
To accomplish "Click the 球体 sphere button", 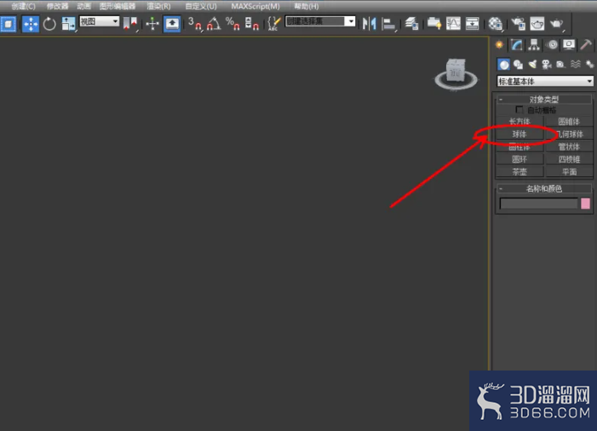I will coord(520,134).
